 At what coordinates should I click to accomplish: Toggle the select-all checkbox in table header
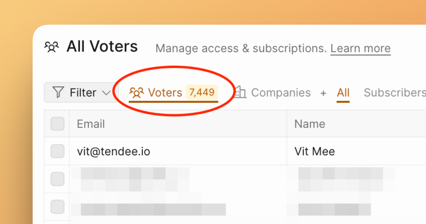point(57,124)
